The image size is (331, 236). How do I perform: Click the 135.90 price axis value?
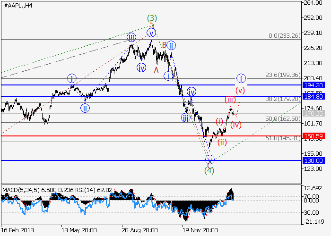pos(313,153)
